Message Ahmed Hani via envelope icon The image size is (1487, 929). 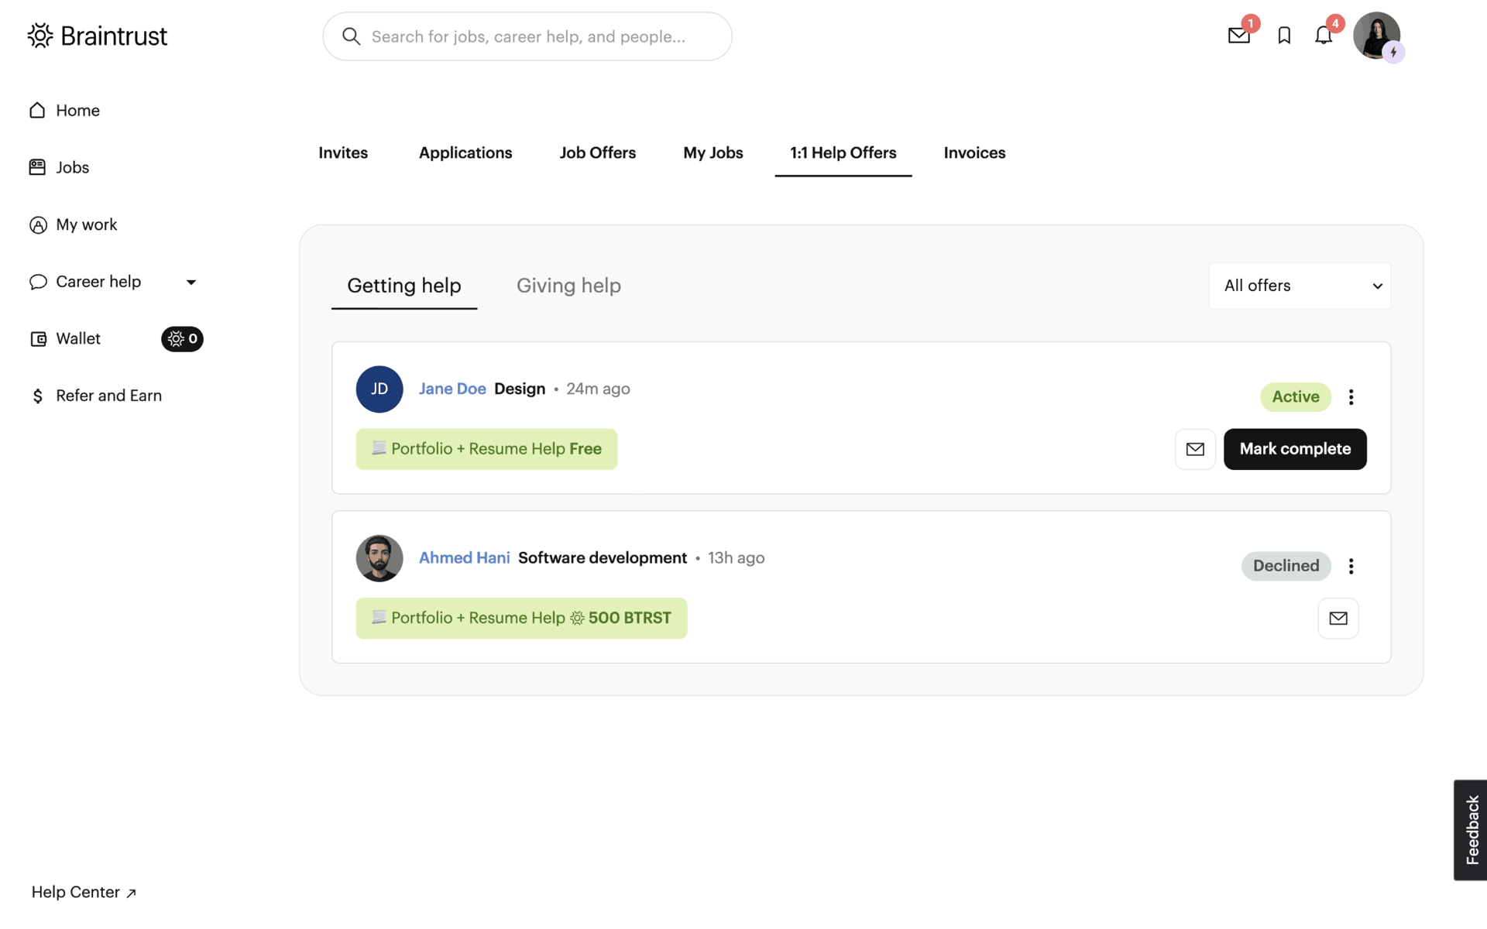coord(1338,618)
